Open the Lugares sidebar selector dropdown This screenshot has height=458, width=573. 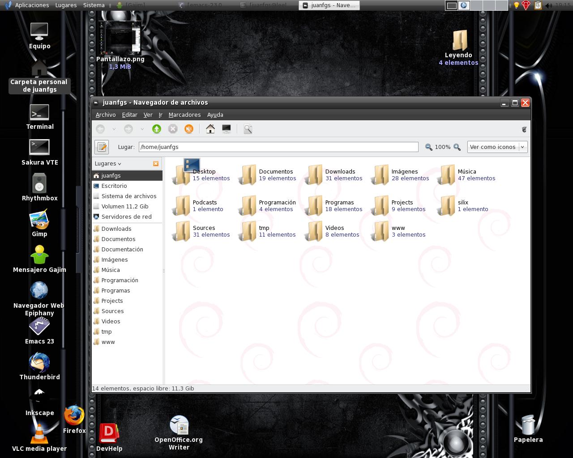click(108, 164)
